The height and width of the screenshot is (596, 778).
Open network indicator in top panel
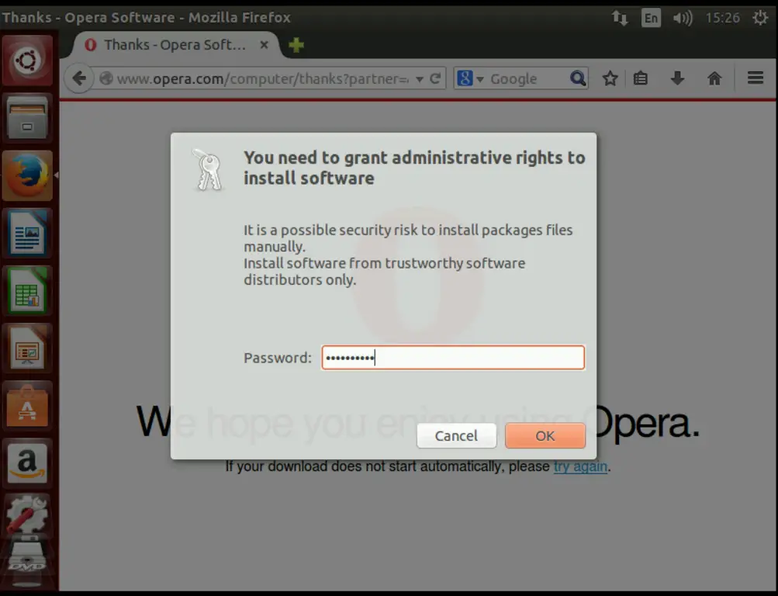tap(620, 19)
